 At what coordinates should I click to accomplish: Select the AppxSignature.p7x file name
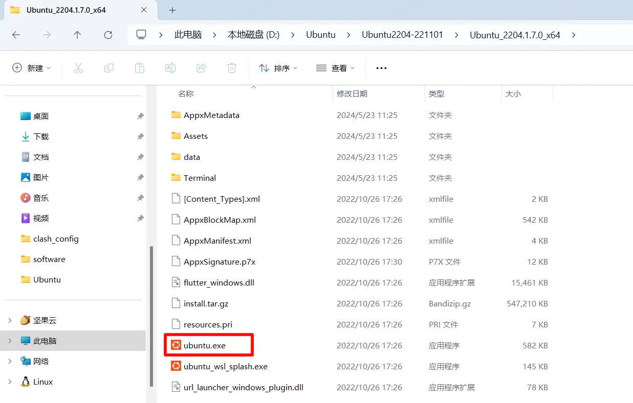point(220,262)
